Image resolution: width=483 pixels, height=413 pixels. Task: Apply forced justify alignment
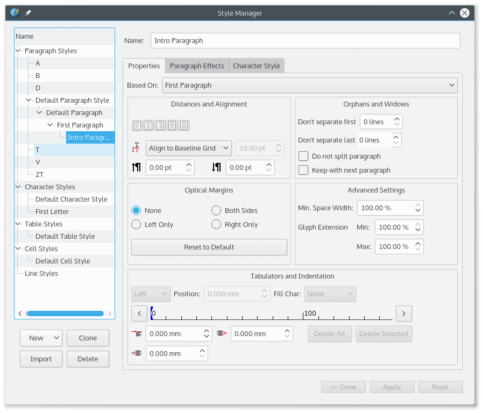point(183,125)
